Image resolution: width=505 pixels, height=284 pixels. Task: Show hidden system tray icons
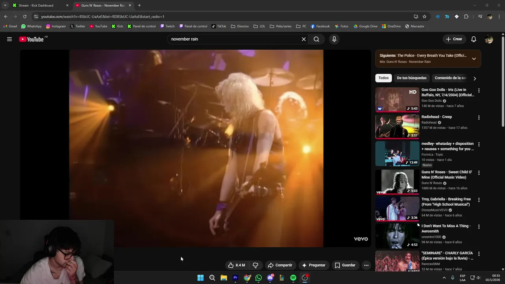coord(444,278)
